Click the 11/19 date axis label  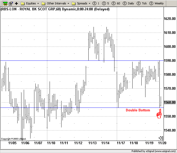[x=149, y=143]
